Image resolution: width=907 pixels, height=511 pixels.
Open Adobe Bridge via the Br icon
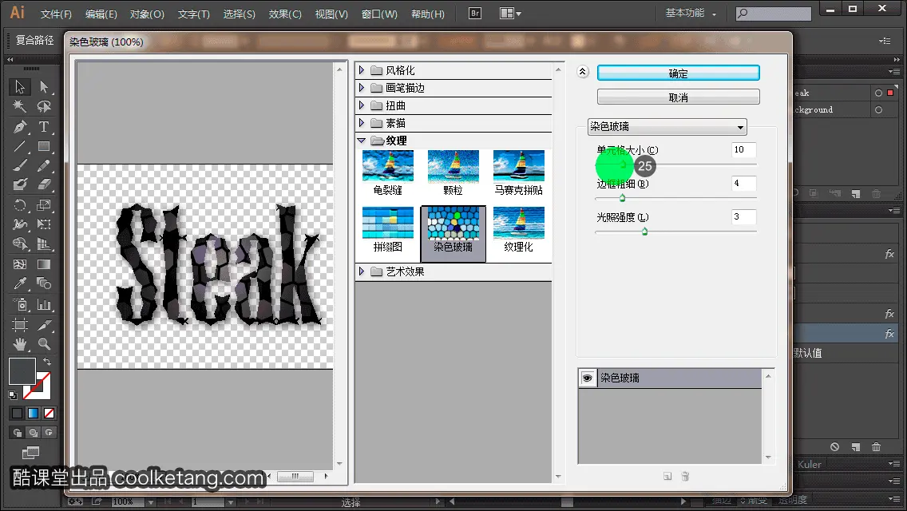click(475, 13)
